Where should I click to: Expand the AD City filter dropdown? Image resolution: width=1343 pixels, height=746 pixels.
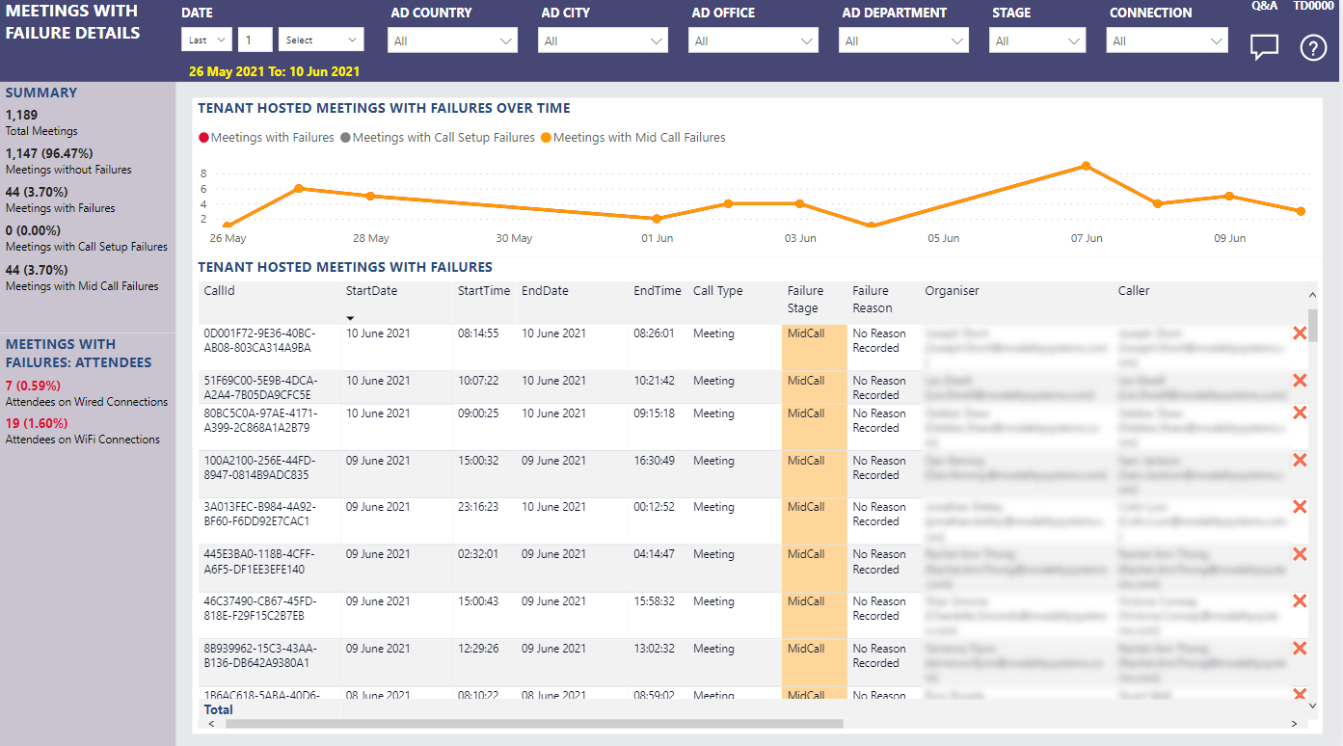click(604, 40)
